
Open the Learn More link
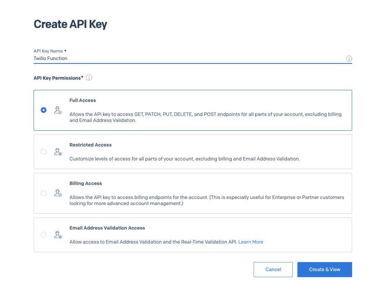pos(251,242)
